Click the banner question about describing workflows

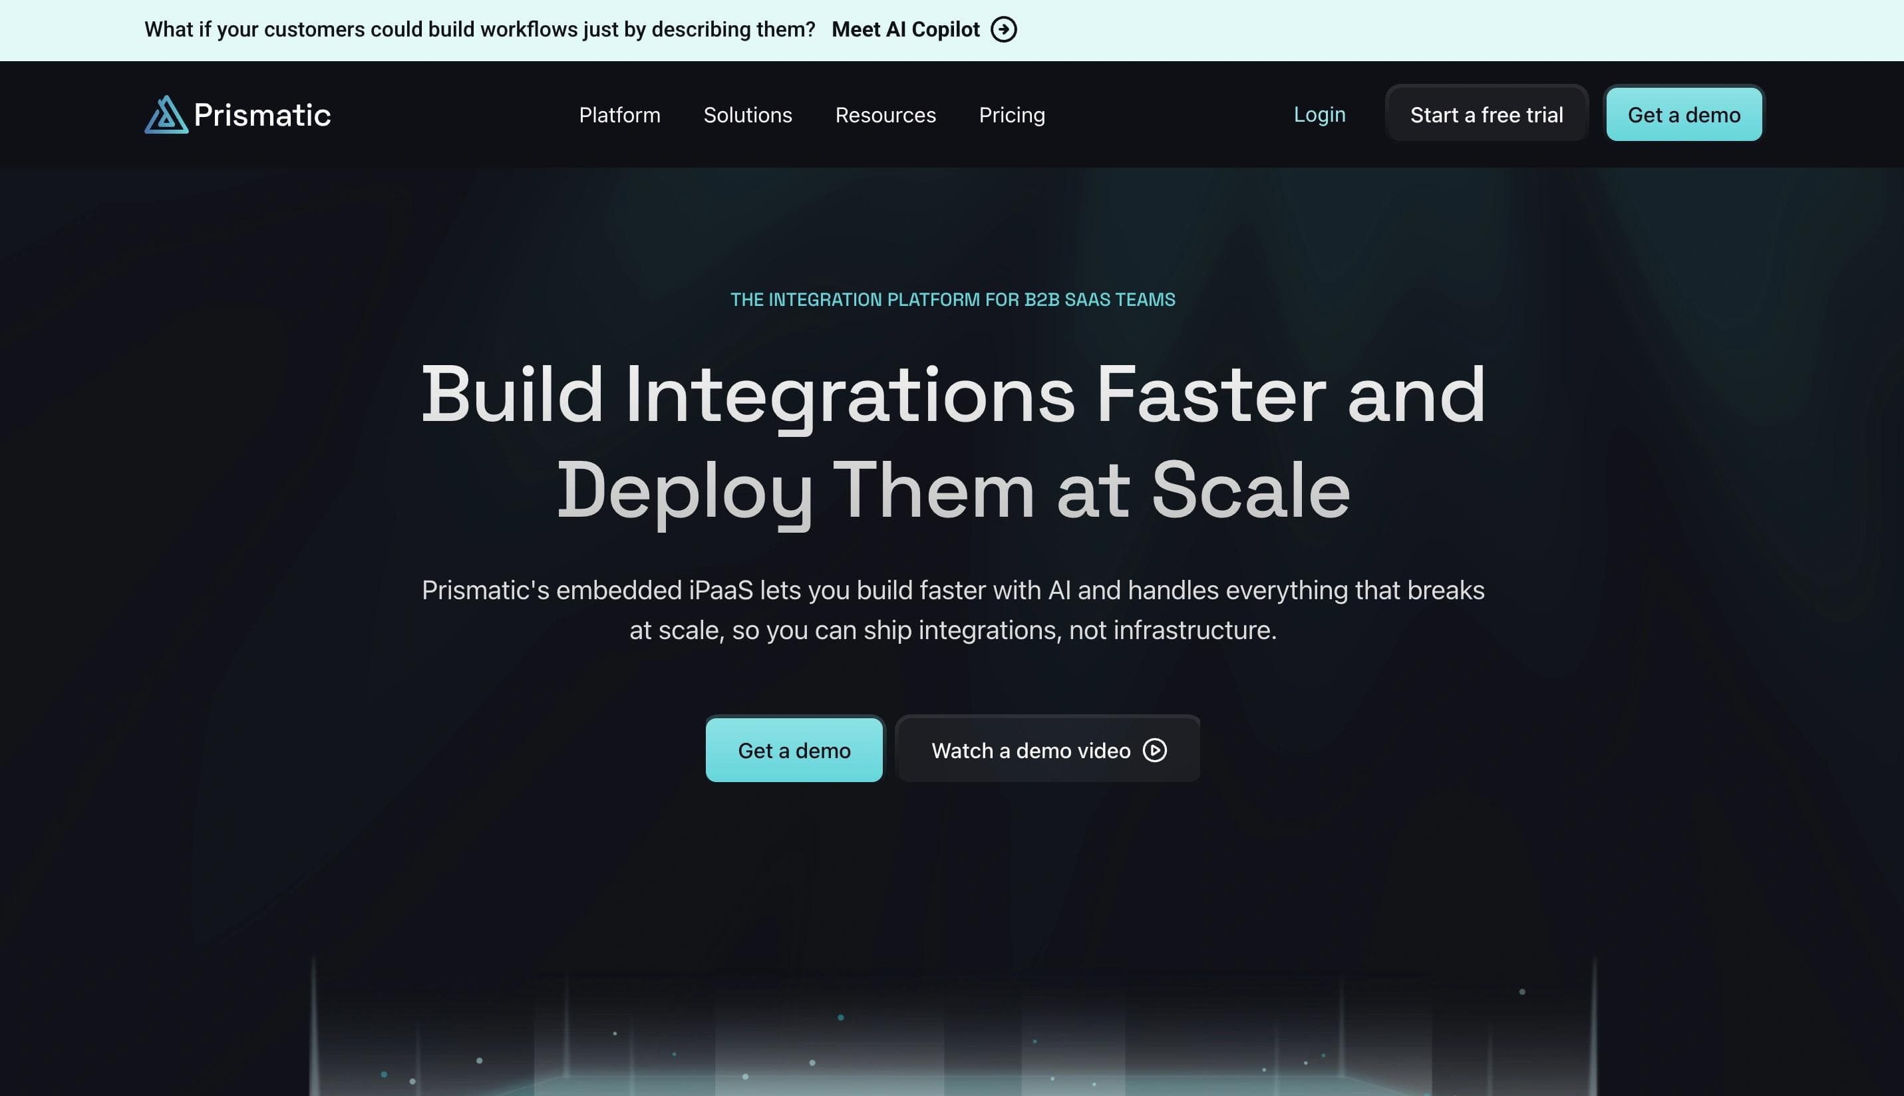click(x=480, y=29)
